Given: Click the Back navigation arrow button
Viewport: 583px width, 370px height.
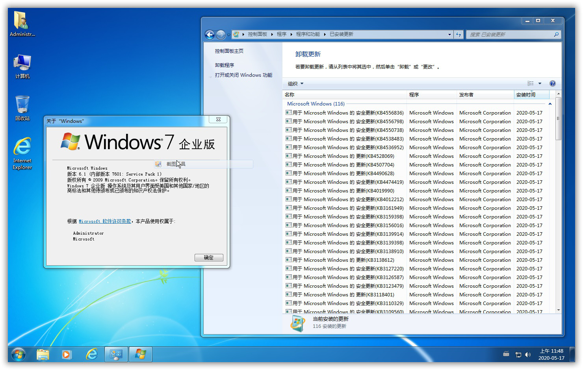Looking at the screenshot, I should pos(210,35).
